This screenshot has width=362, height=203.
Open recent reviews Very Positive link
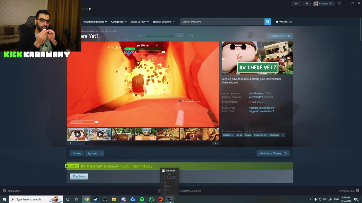pos(256,93)
